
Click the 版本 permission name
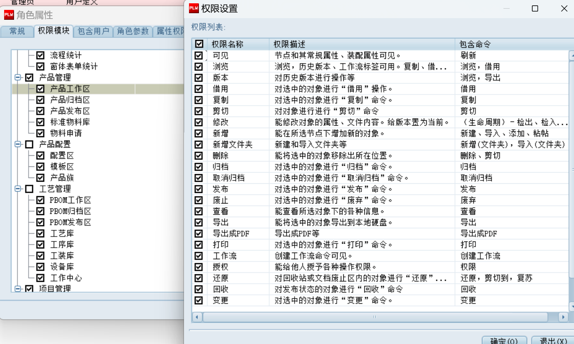click(220, 78)
